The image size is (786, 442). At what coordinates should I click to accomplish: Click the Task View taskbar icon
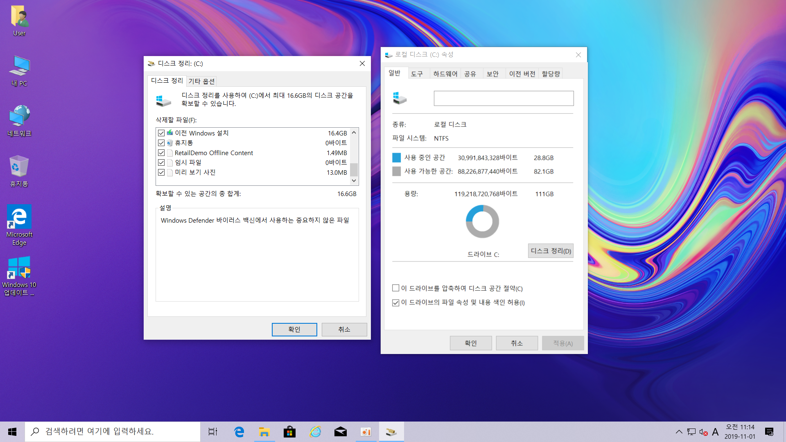coord(213,432)
